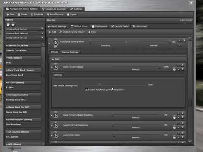Open the View options in the mixer toolbar
Image resolution: width=203 pixels, height=152 pixels.
[x=92, y=32]
